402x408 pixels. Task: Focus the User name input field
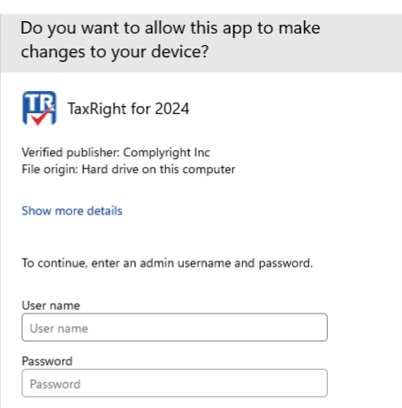(x=174, y=328)
